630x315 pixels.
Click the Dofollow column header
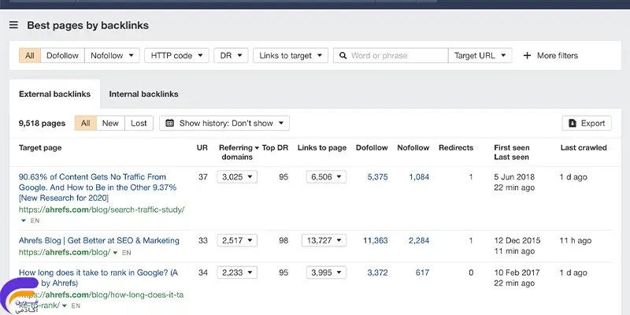click(372, 148)
